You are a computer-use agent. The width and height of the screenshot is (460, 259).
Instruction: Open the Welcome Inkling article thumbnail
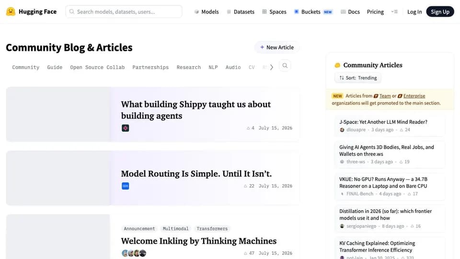(58, 236)
